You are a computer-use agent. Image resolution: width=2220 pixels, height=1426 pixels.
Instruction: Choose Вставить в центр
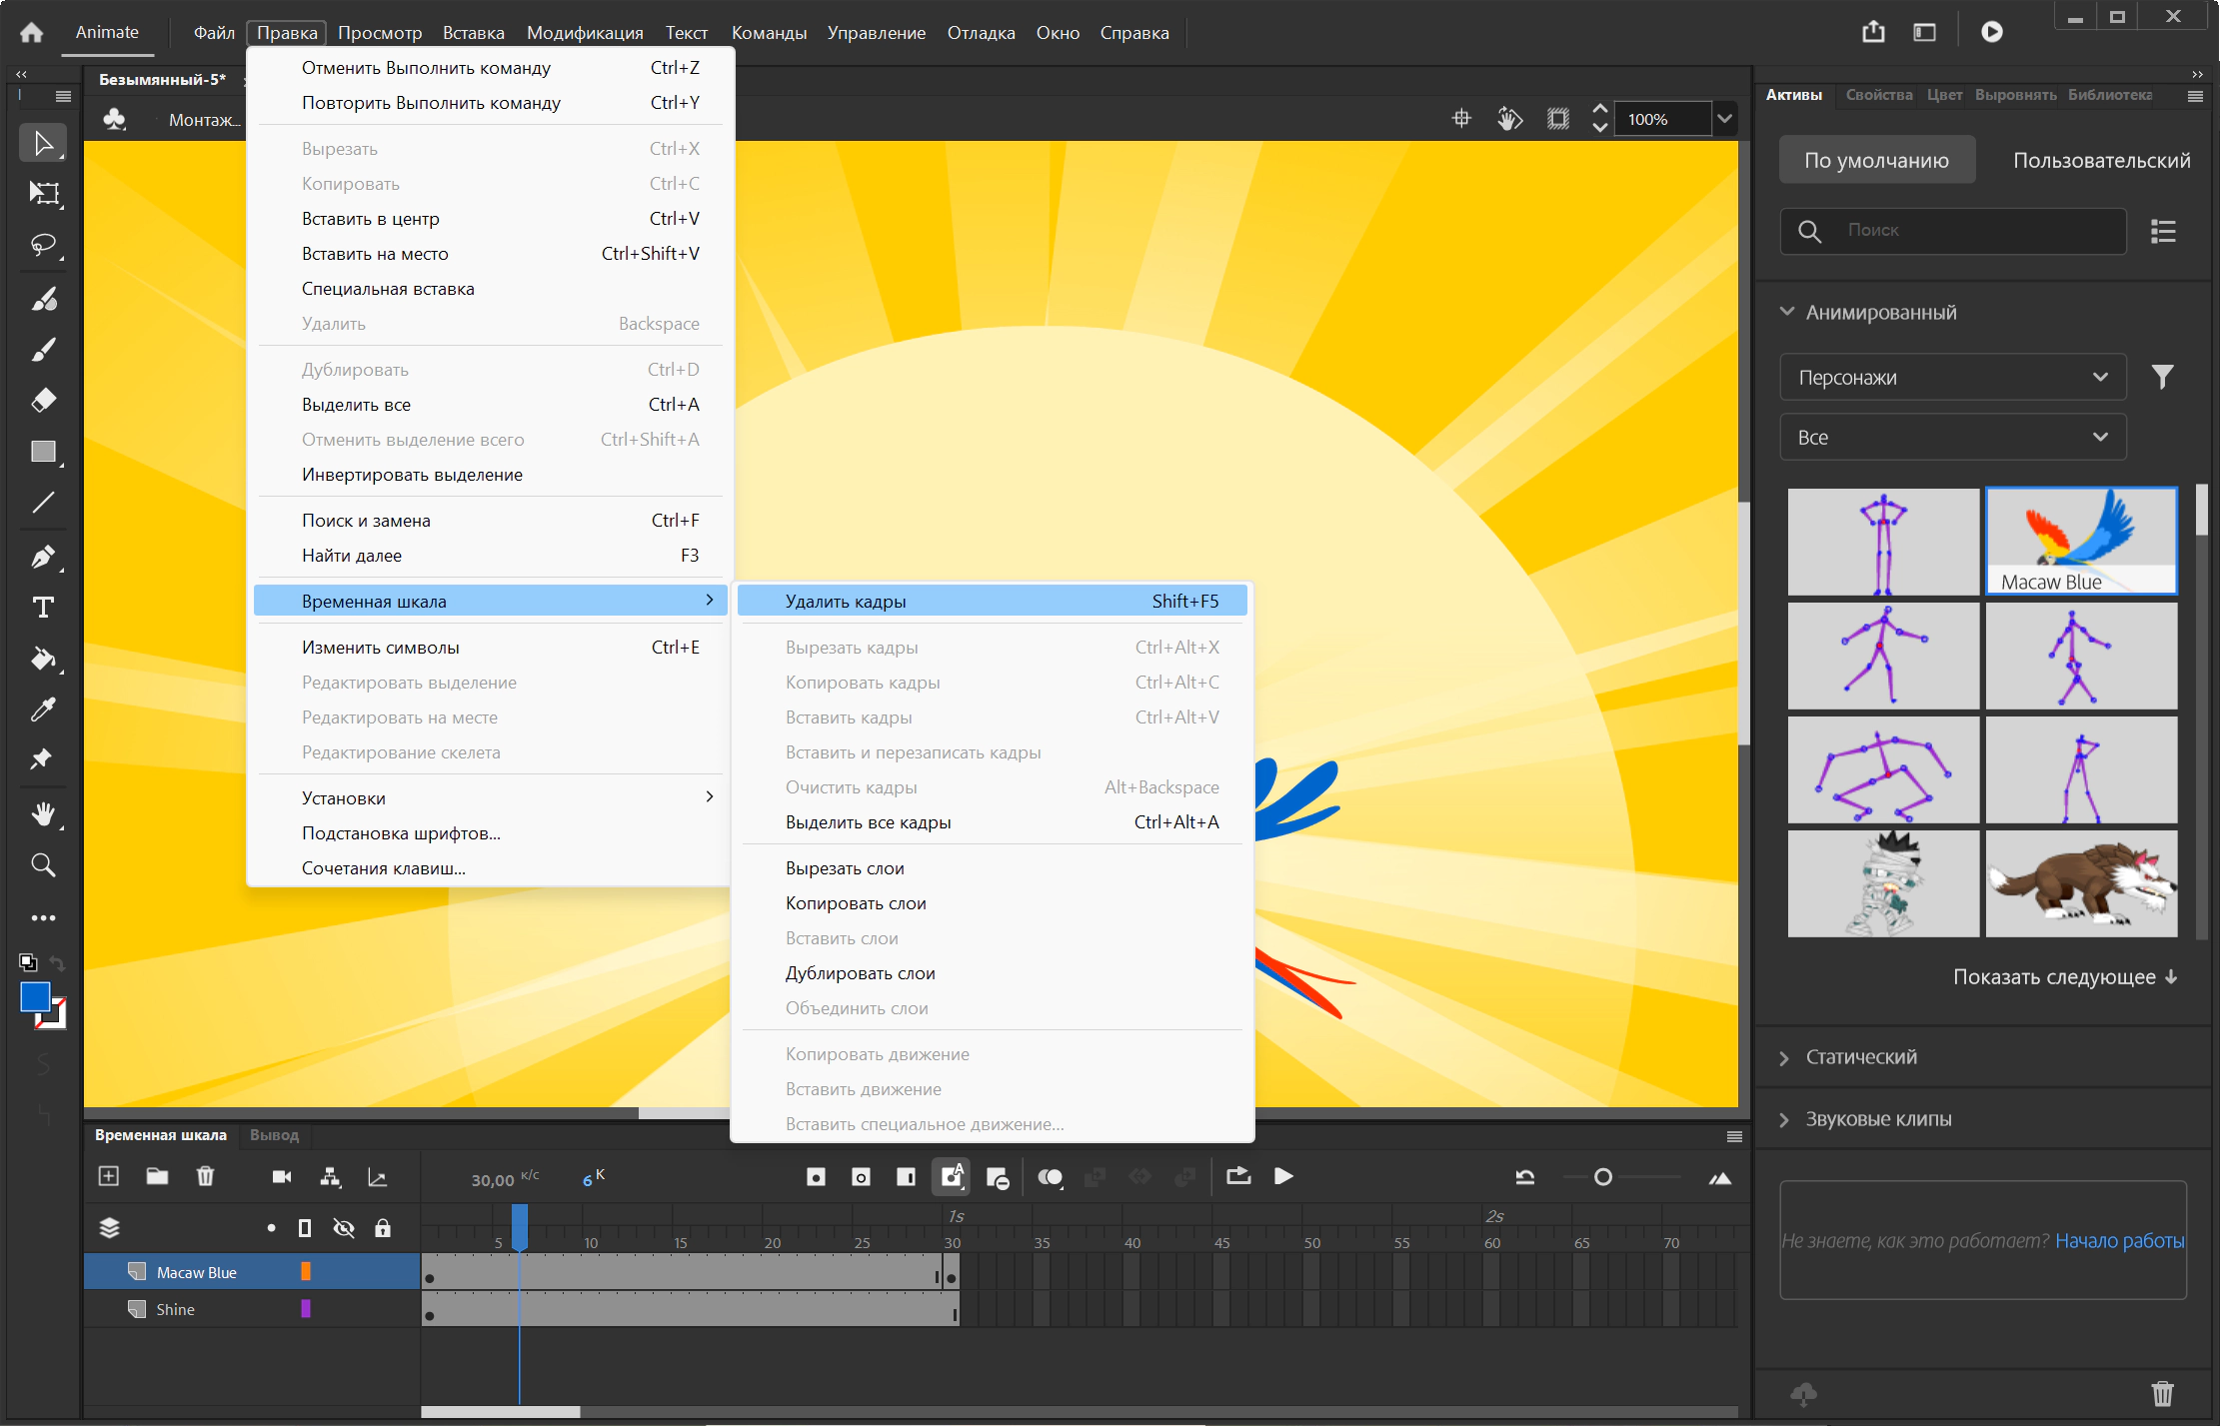click(x=490, y=218)
